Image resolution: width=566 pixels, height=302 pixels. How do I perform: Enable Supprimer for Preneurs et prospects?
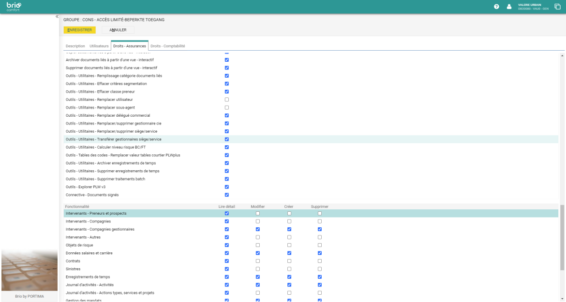tap(320, 213)
